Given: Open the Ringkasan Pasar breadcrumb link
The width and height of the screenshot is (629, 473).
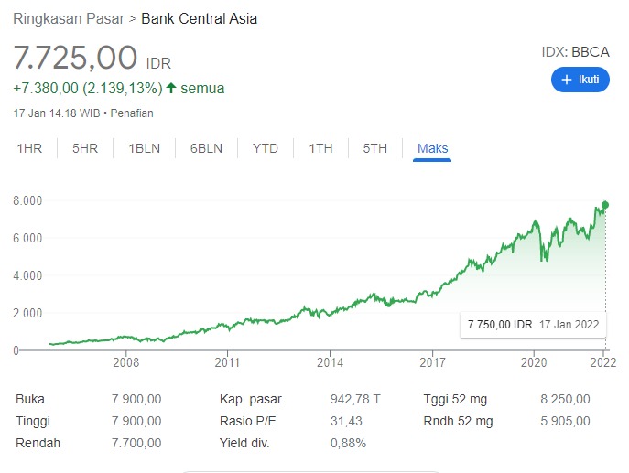Looking at the screenshot, I should [x=69, y=18].
